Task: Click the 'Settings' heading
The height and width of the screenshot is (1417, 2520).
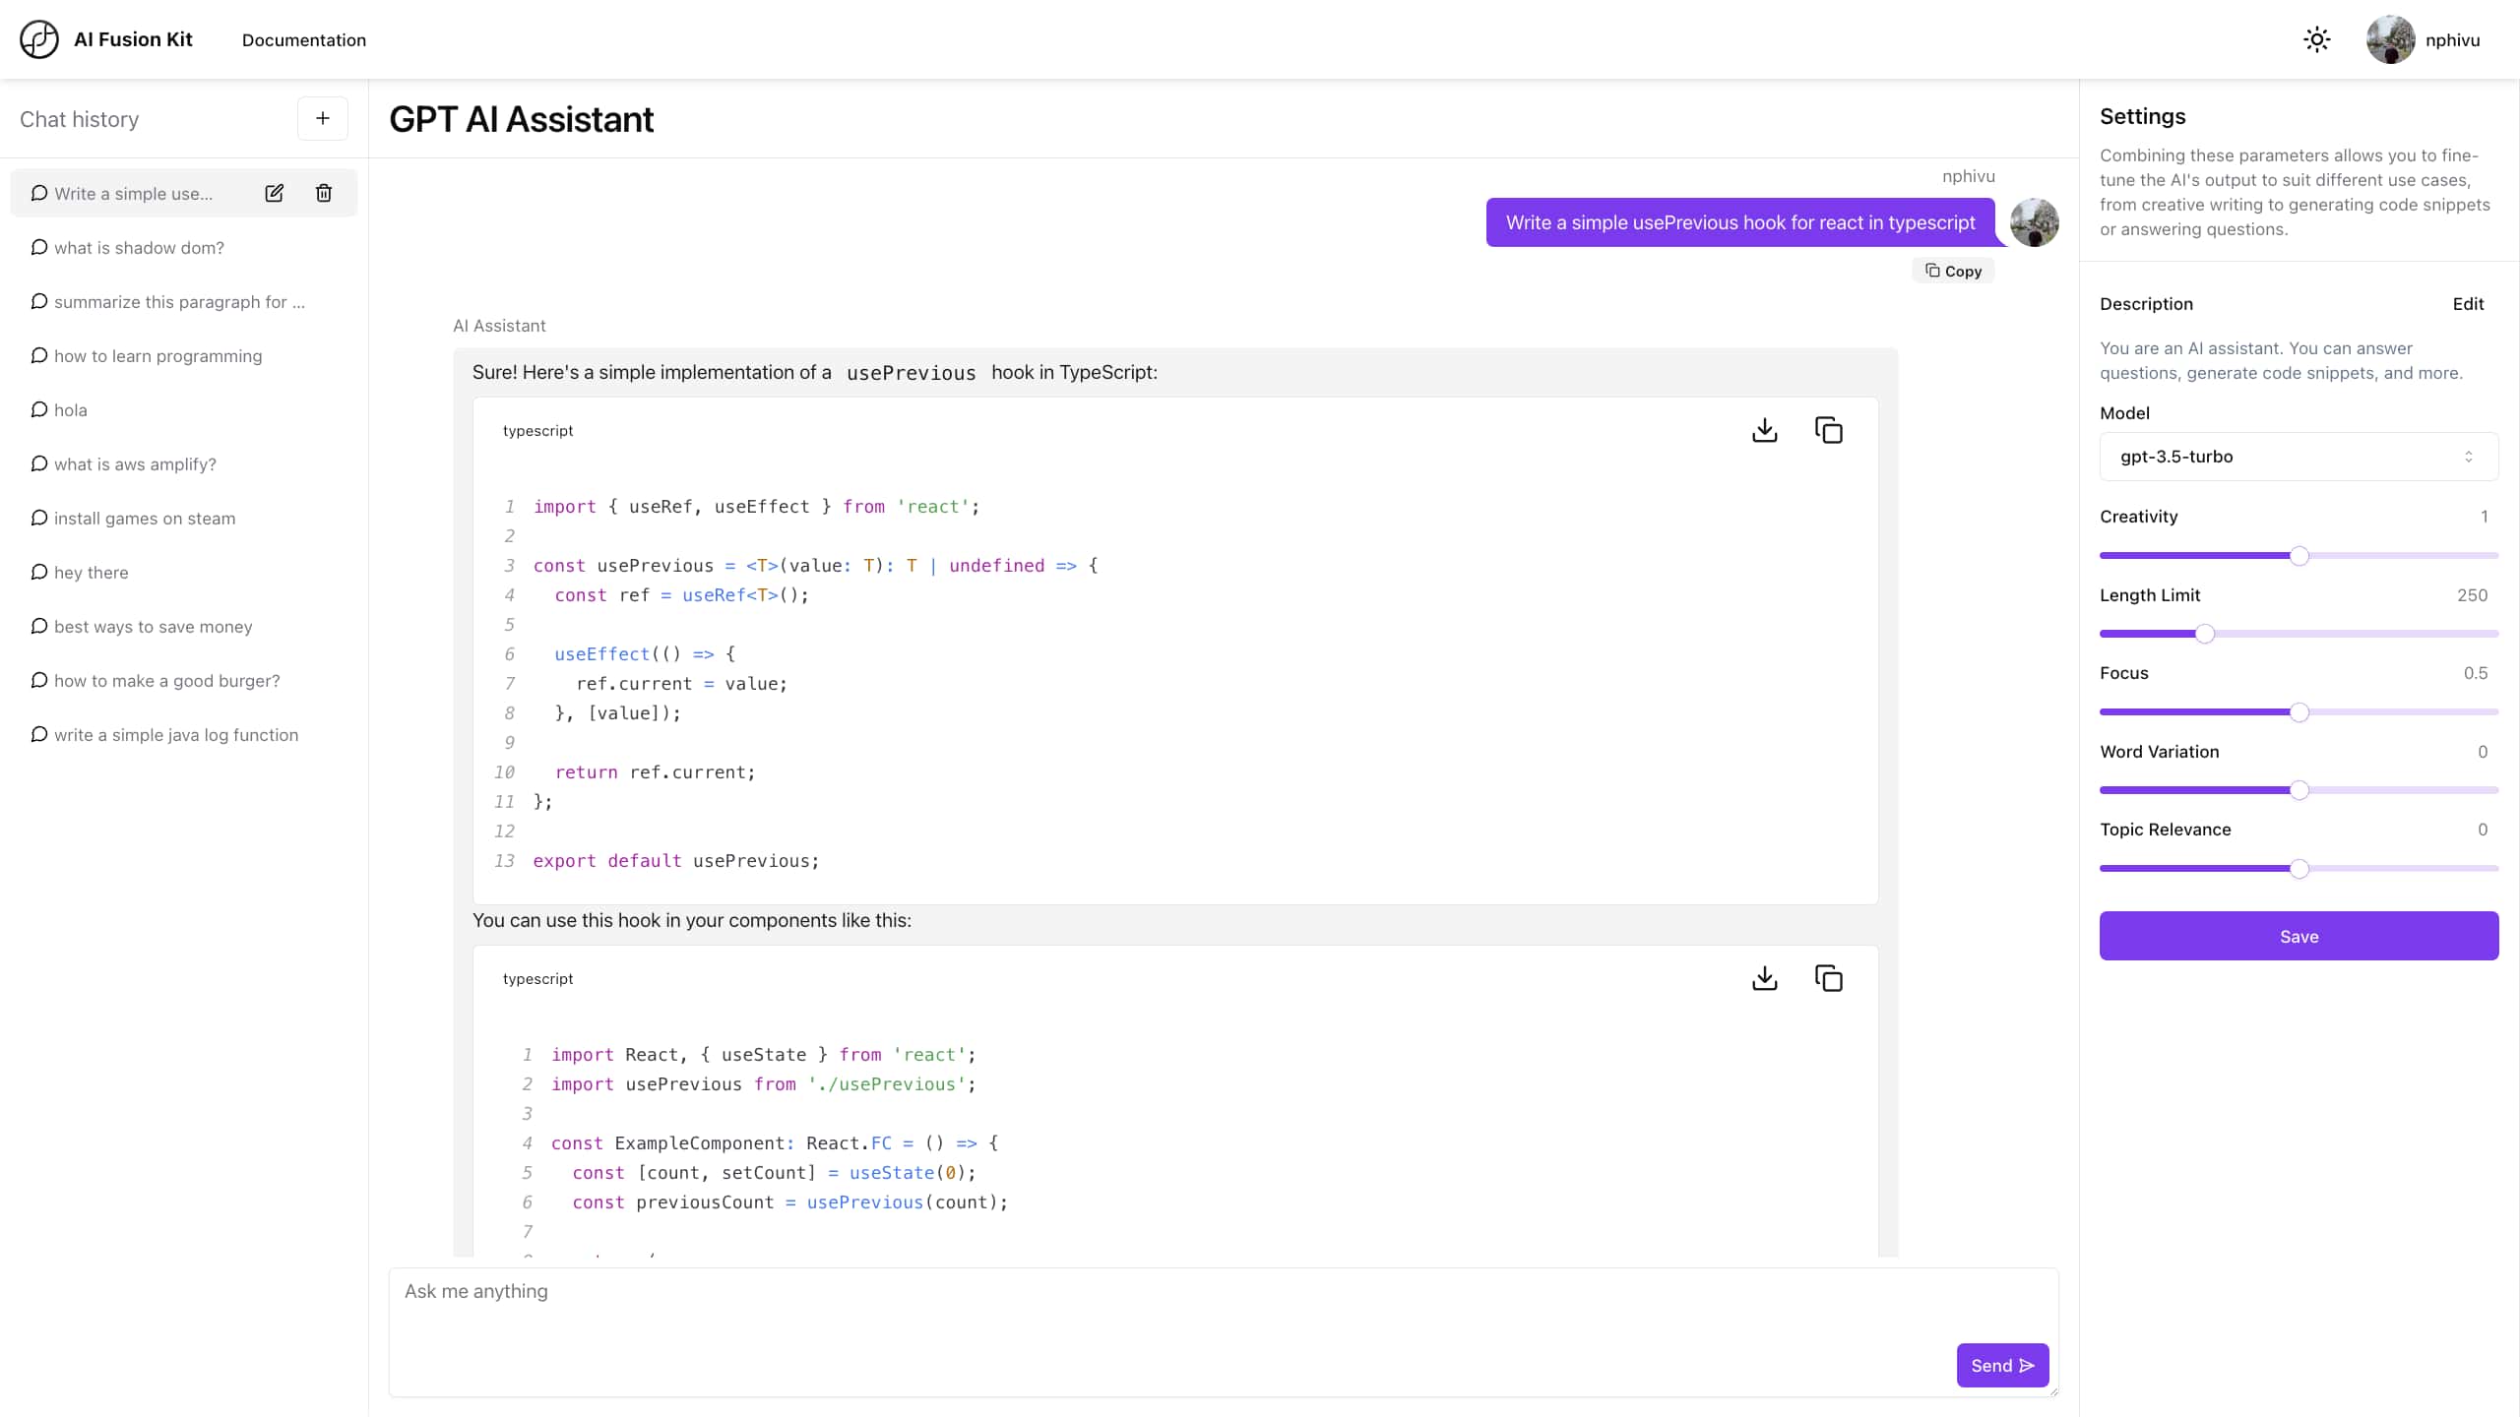Action: (2142, 116)
